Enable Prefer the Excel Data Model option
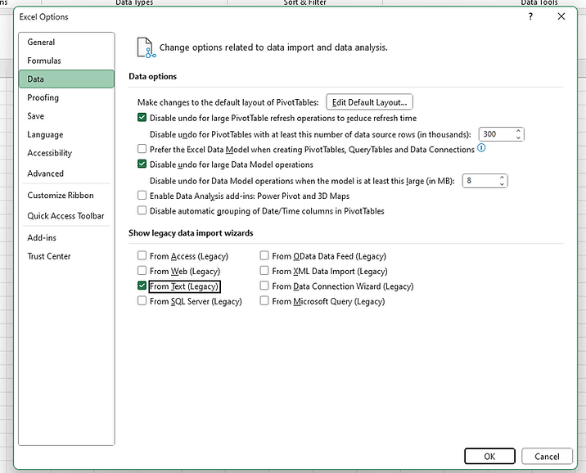Viewport: 586px width, 473px height. pos(142,149)
